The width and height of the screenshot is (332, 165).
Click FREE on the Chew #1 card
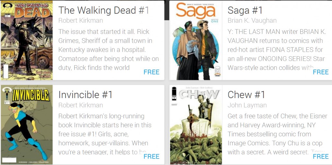pyautogui.click(x=321, y=157)
